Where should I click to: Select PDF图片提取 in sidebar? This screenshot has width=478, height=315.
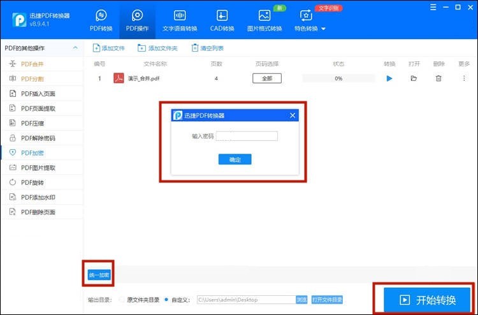tap(41, 168)
